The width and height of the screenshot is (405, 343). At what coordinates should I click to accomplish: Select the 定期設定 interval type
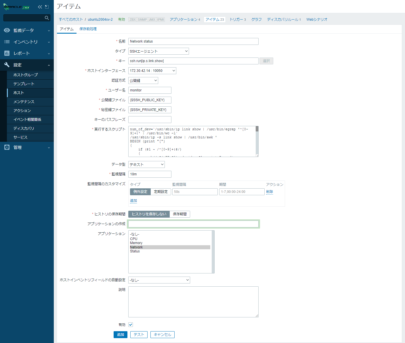[x=161, y=192]
